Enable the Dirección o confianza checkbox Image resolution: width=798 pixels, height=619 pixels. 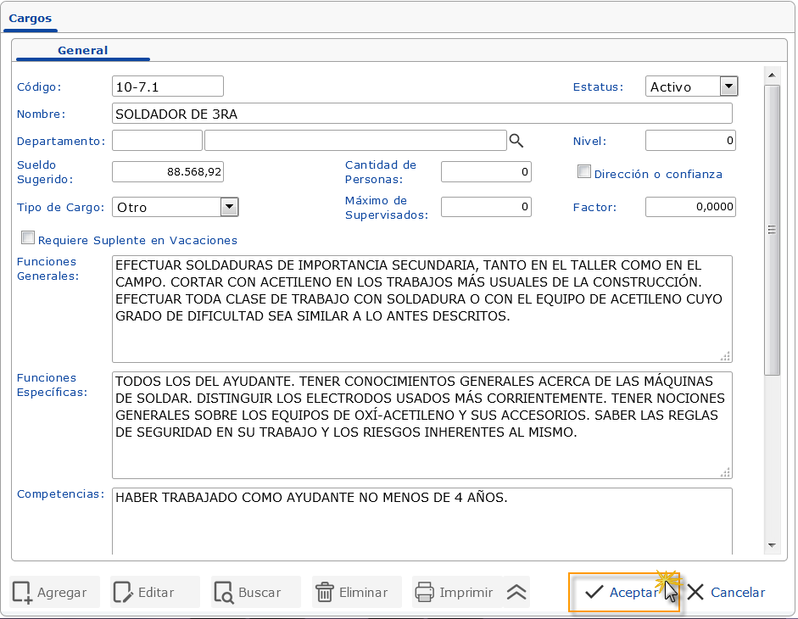click(x=584, y=171)
